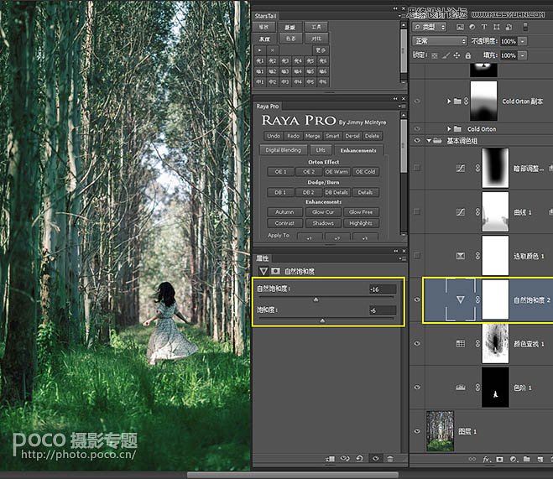Filter layers by shape layer icon
Image resolution: width=553 pixels, height=479 pixels.
pos(497,27)
